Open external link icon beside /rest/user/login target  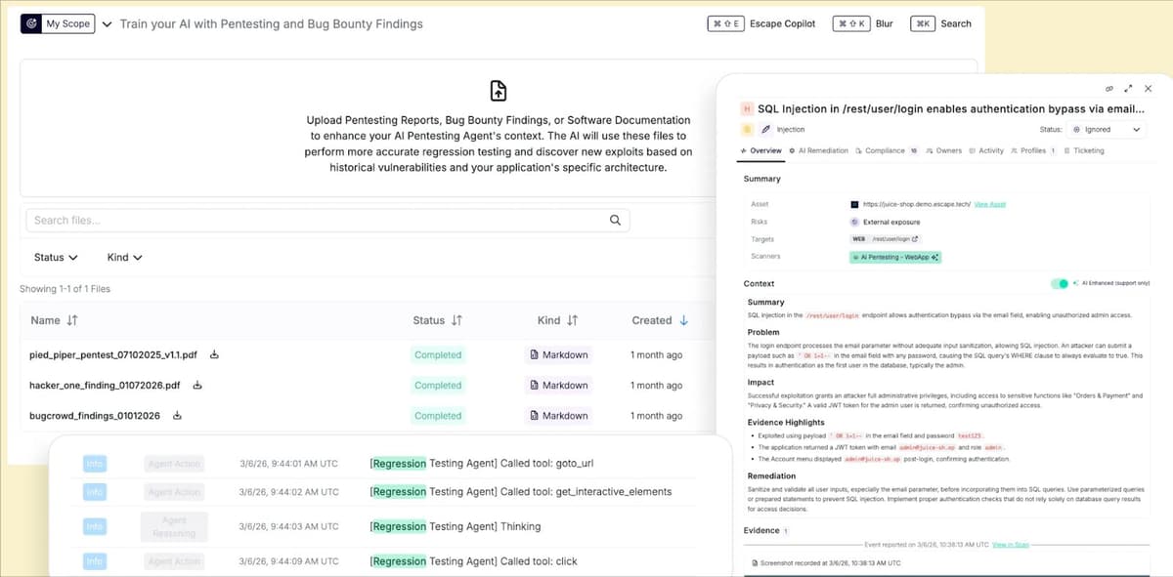(915, 238)
